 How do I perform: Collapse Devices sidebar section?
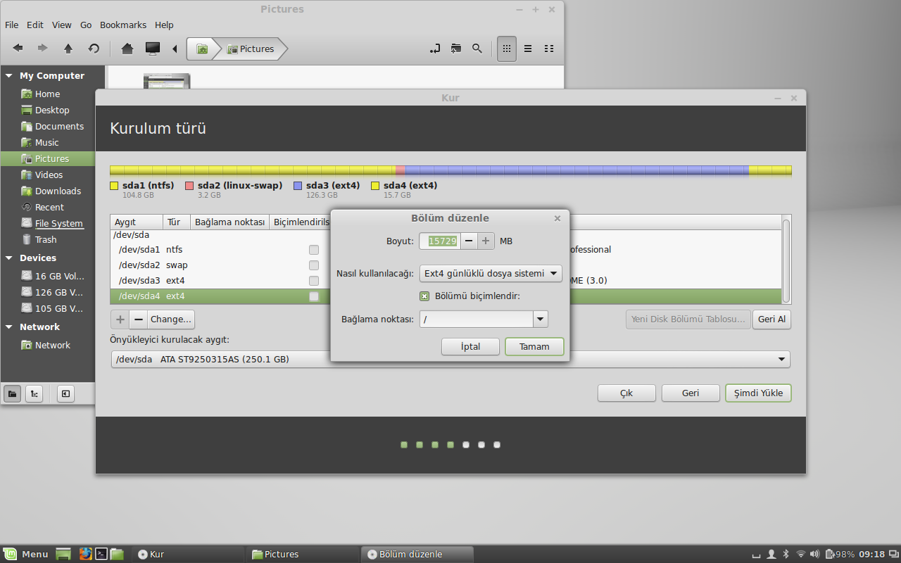(9, 258)
